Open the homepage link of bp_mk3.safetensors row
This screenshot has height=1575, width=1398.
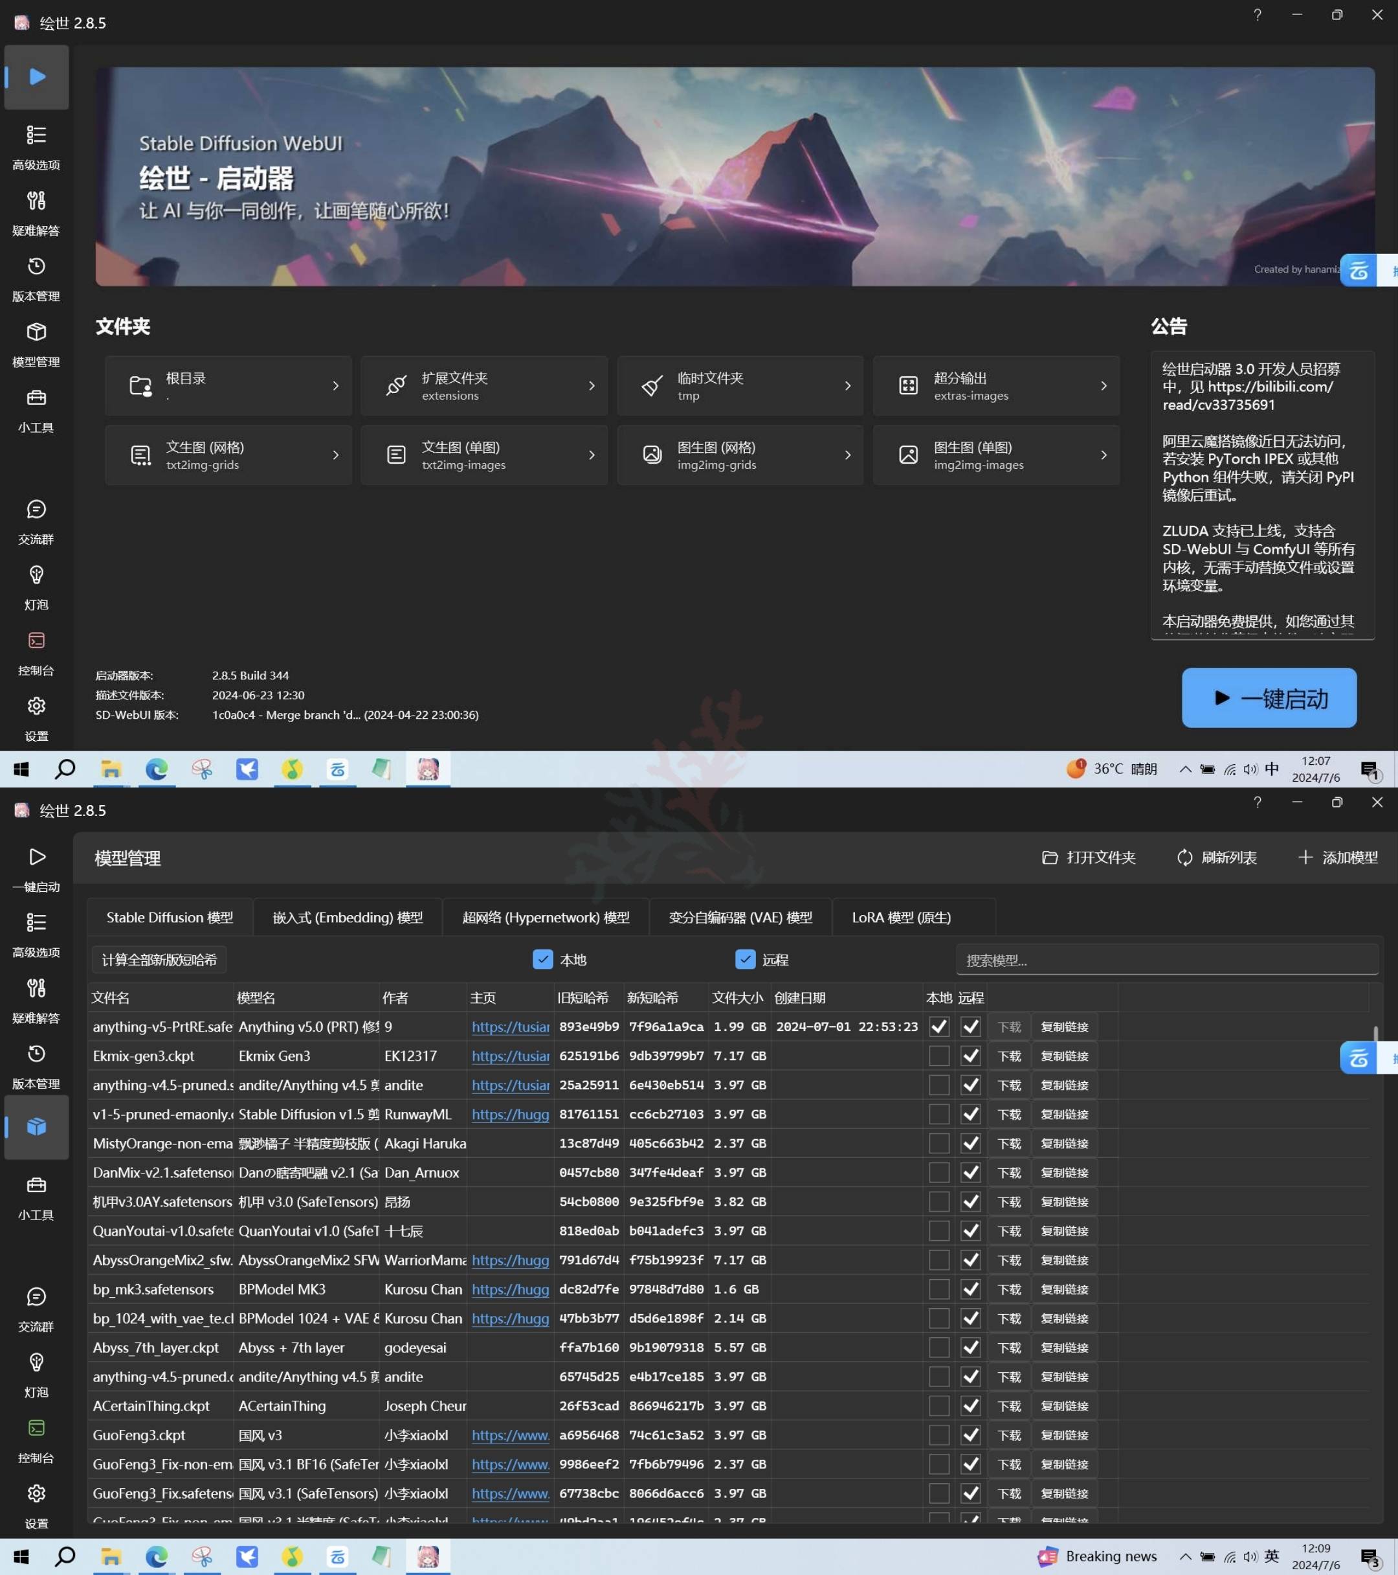510,1289
